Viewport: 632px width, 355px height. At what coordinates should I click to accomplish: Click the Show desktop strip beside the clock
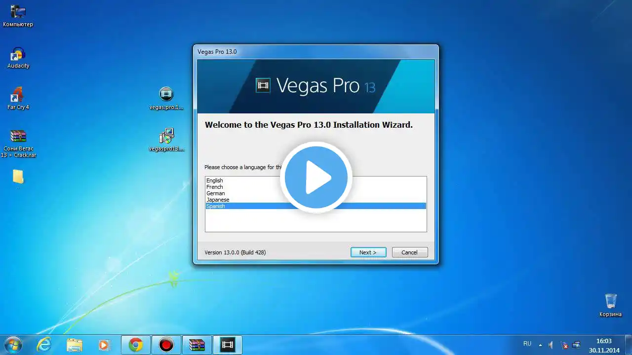click(x=628, y=345)
